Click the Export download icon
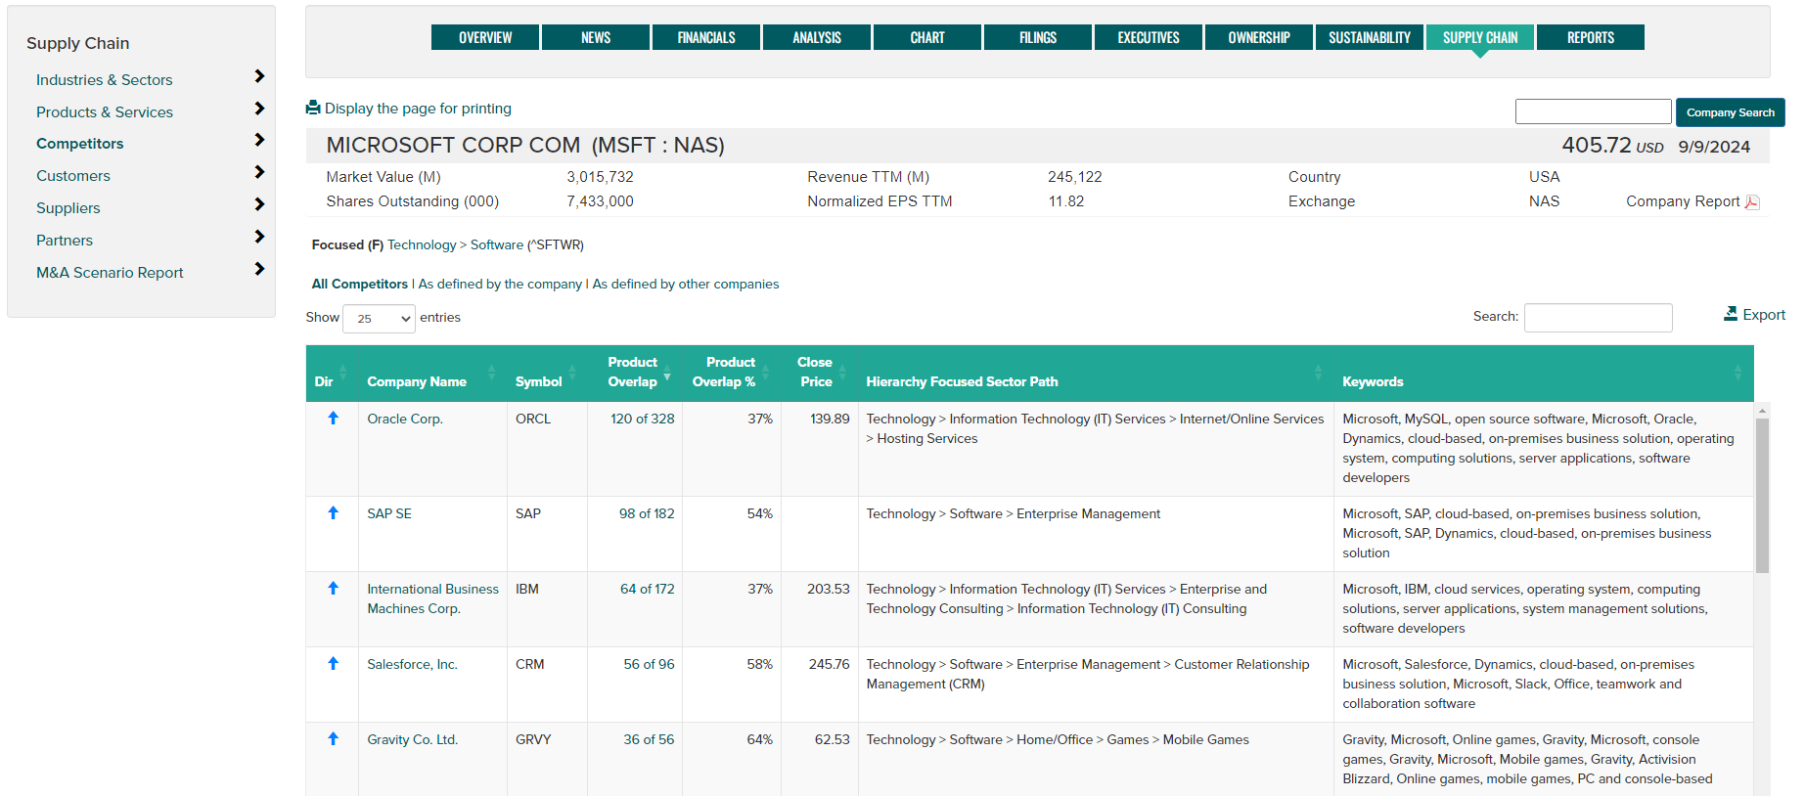Viewport: 1805px width, 796px height. coord(1731,314)
